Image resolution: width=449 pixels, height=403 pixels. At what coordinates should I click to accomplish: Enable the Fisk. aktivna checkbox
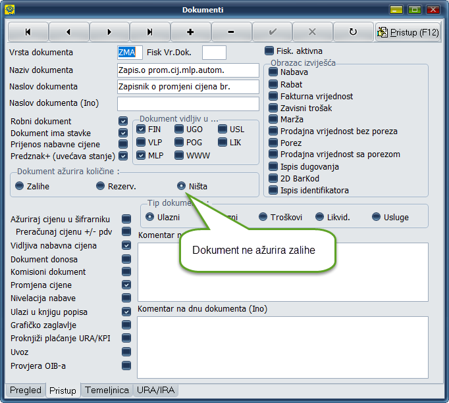[x=269, y=51]
